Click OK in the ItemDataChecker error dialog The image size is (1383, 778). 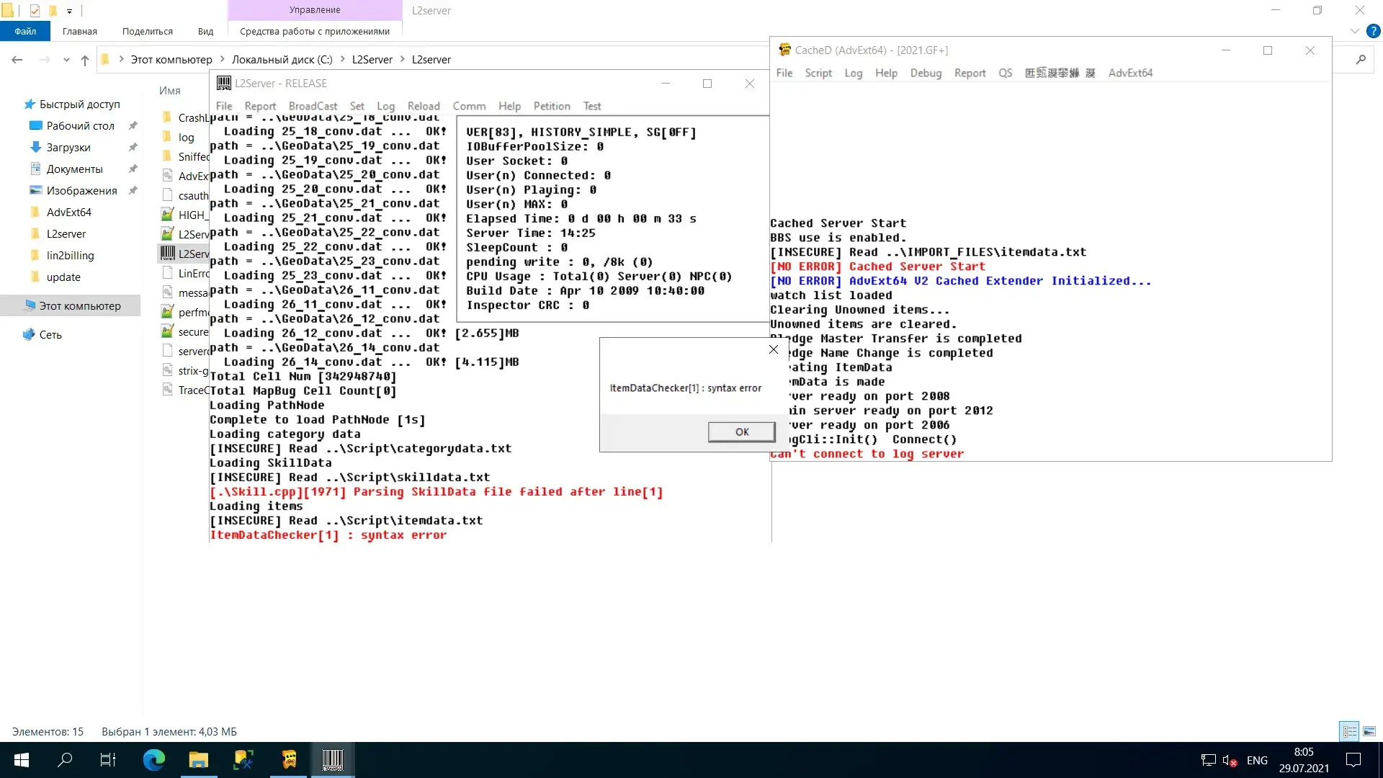tap(741, 432)
